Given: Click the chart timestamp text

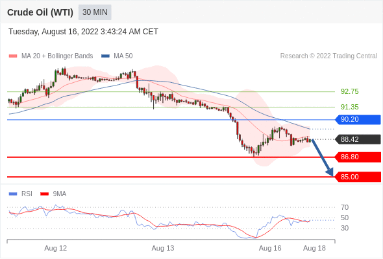Looking at the screenshot, I should pos(83,32).
